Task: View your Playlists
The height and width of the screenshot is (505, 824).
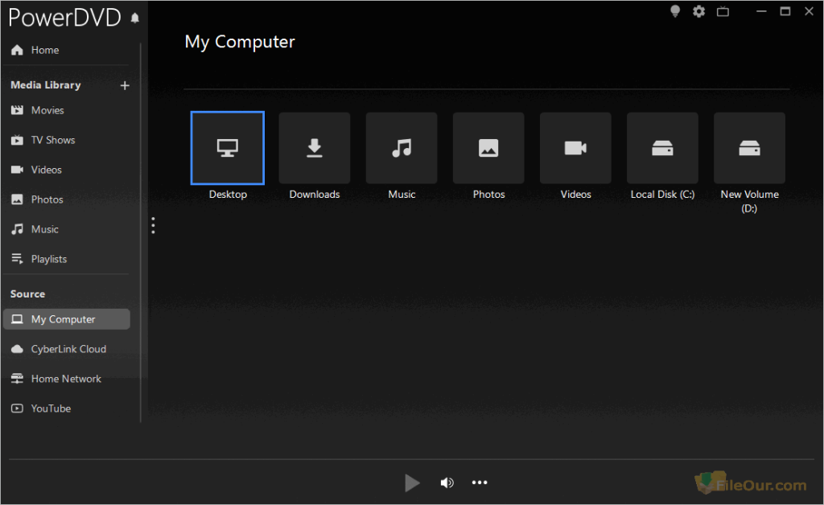Action: (x=48, y=258)
